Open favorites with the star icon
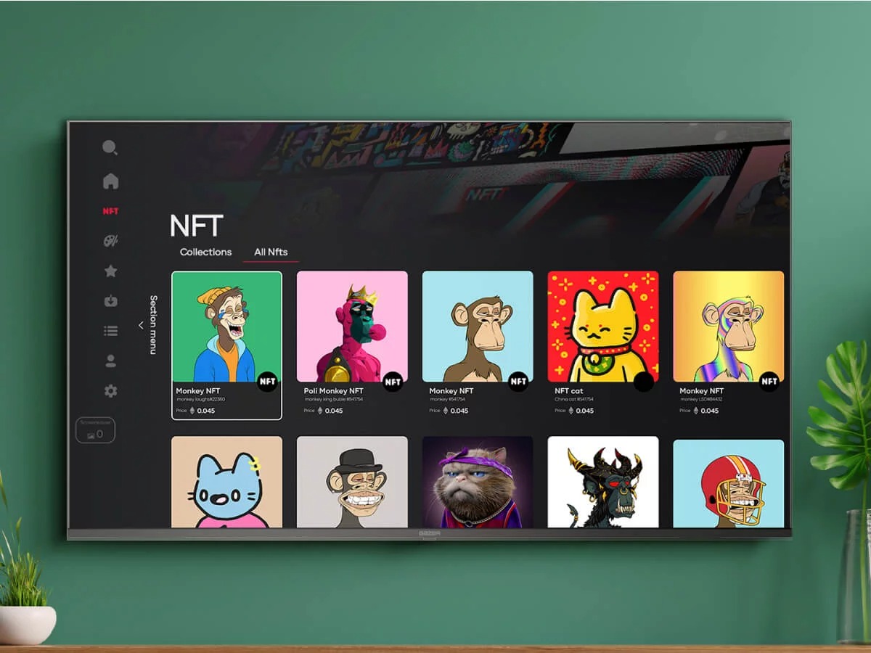Image resolution: width=871 pixels, height=653 pixels. tap(110, 271)
